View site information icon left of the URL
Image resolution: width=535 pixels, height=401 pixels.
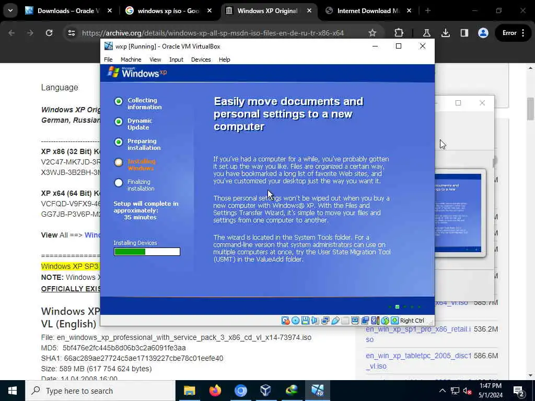point(72,33)
